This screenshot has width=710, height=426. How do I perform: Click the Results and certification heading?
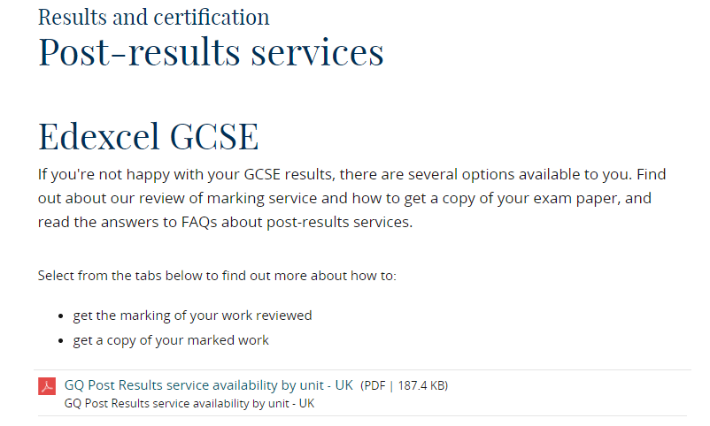coord(153,17)
